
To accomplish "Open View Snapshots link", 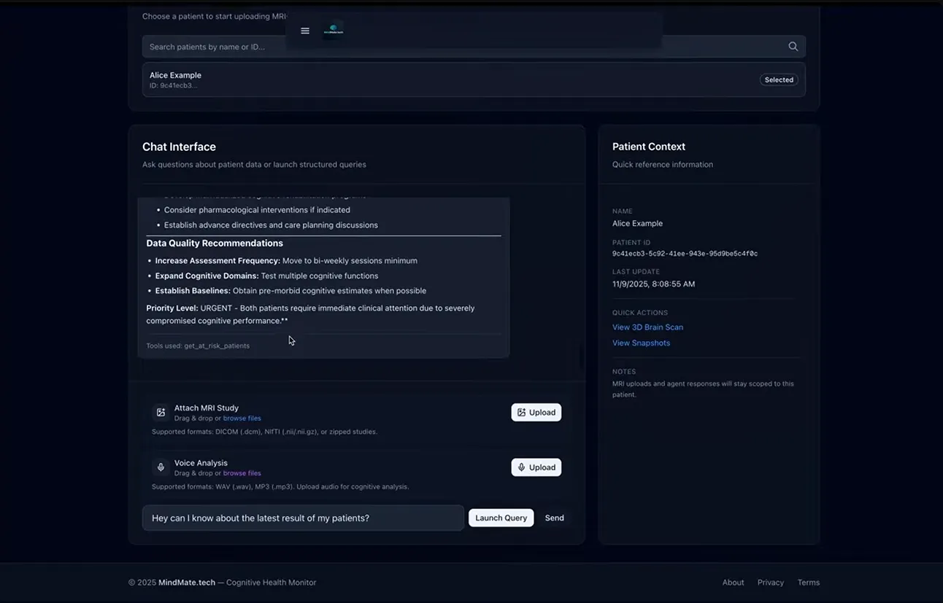I will tap(642, 343).
